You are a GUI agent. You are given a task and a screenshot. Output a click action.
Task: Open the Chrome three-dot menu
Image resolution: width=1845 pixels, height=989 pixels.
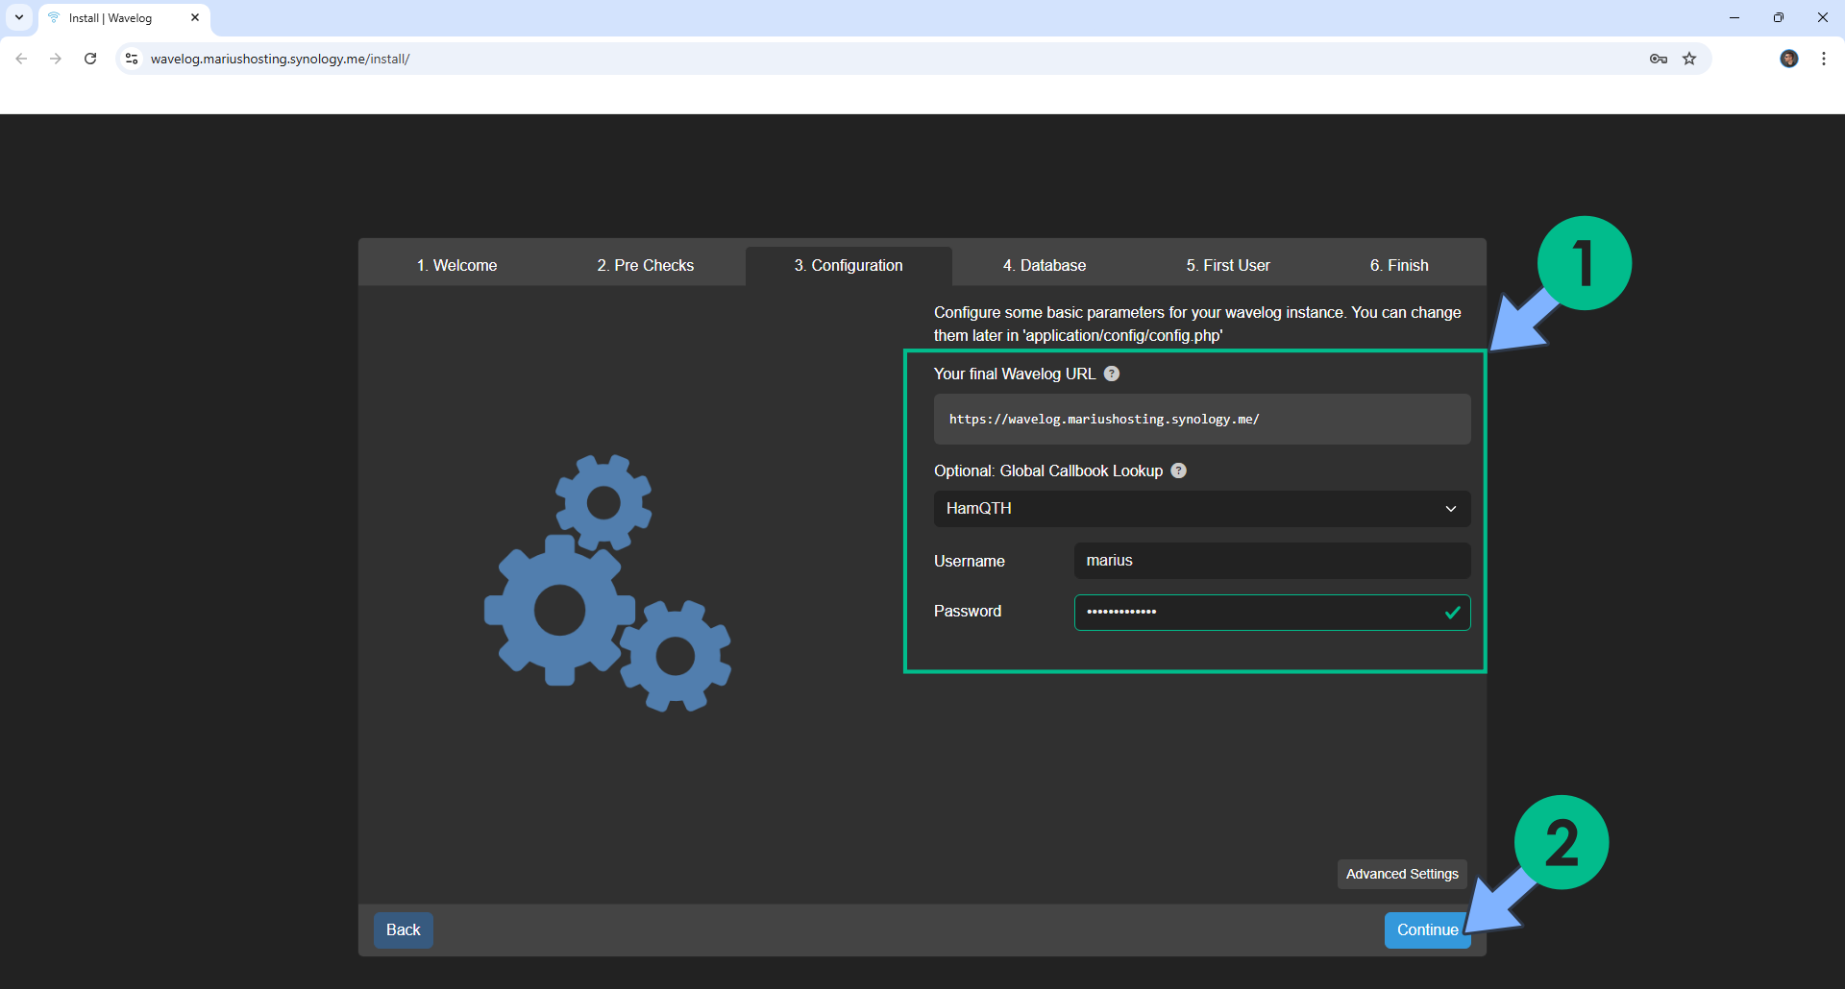click(x=1823, y=59)
